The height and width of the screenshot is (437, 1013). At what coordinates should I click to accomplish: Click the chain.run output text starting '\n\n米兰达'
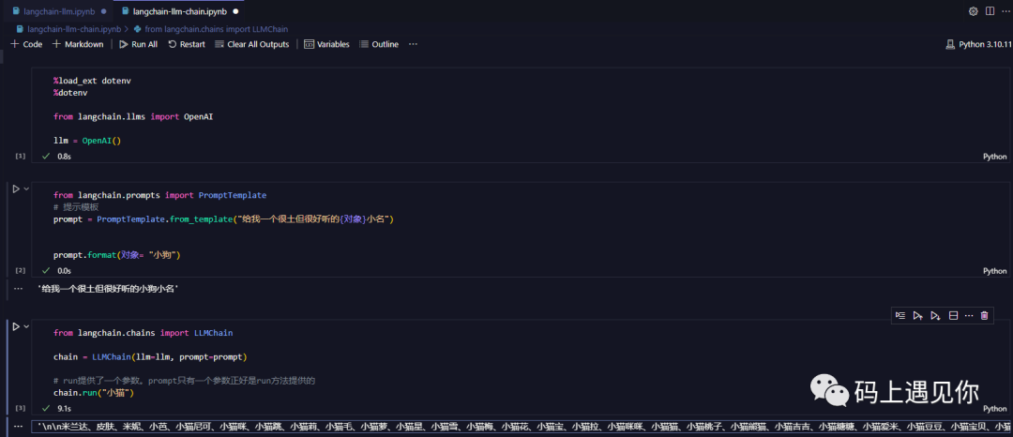(x=522, y=427)
